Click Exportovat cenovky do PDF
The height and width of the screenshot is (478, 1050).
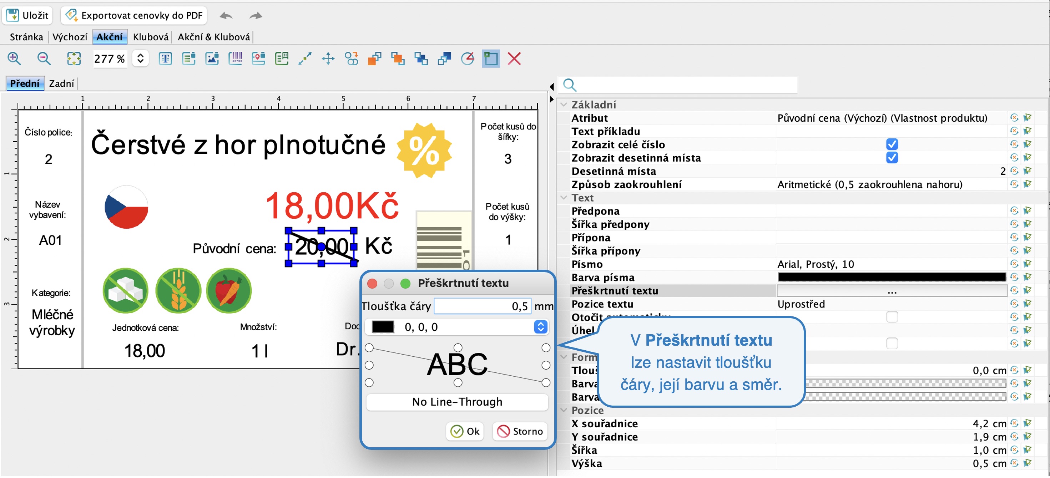click(x=134, y=15)
